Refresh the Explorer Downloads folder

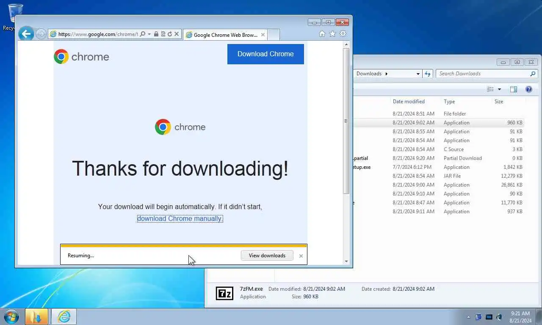pyautogui.click(x=428, y=74)
